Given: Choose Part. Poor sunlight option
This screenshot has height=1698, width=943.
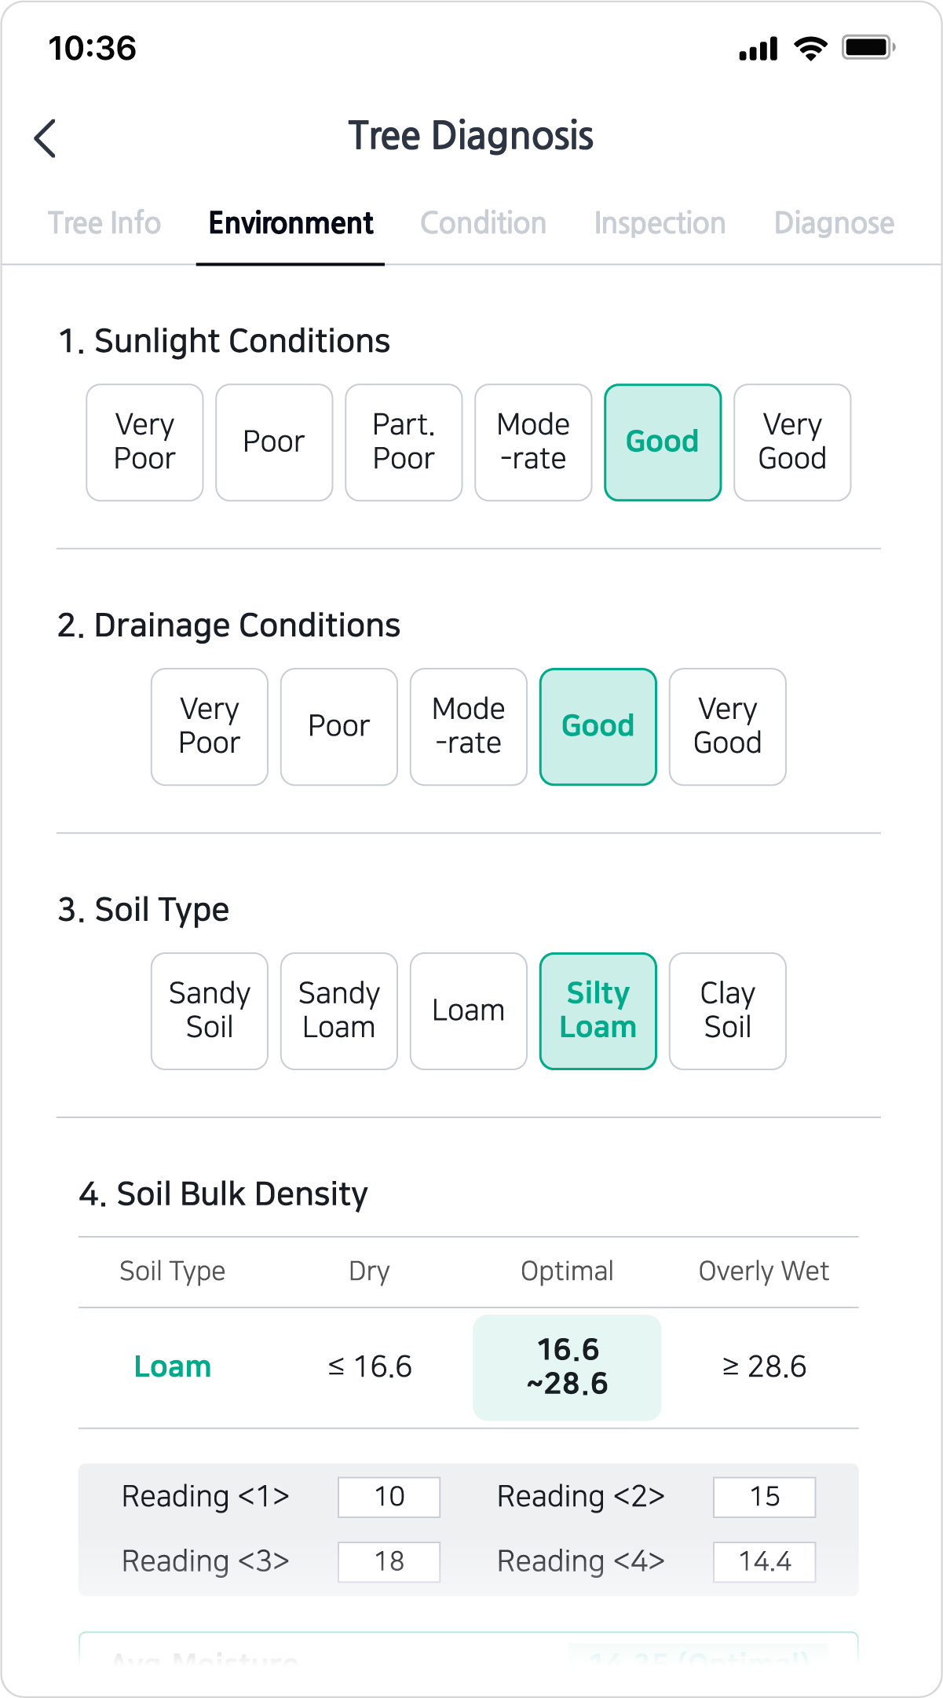Looking at the screenshot, I should pyautogui.click(x=404, y=442).
